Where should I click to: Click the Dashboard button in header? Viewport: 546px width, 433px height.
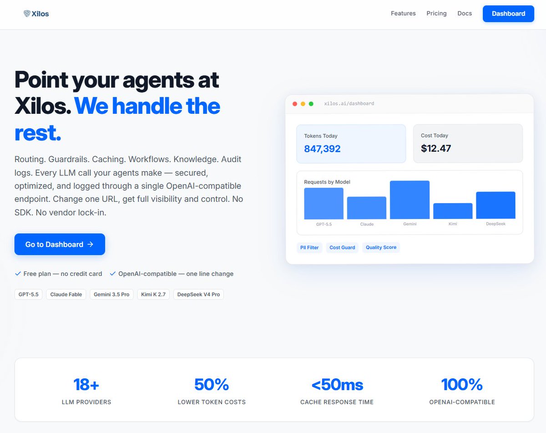click(508, 14)
